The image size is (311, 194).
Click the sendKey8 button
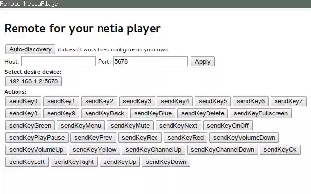(23, 113)
